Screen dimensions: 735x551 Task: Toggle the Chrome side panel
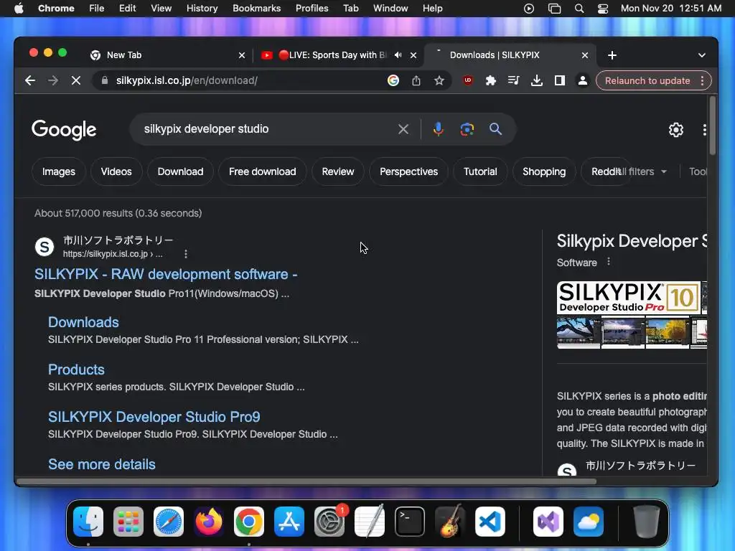(559, 80)
